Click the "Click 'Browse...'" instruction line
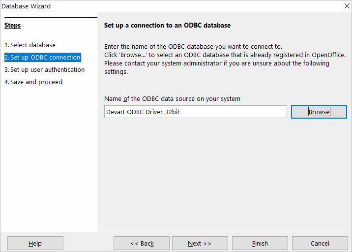The height and width of the screenshot is (252, 352). pos(225,55)
